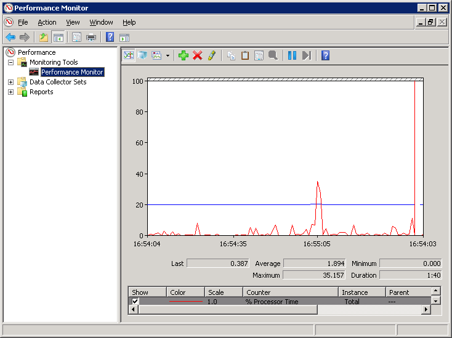
Task: Click horizontal scrollbar right arrow
Action: (426, 310)
